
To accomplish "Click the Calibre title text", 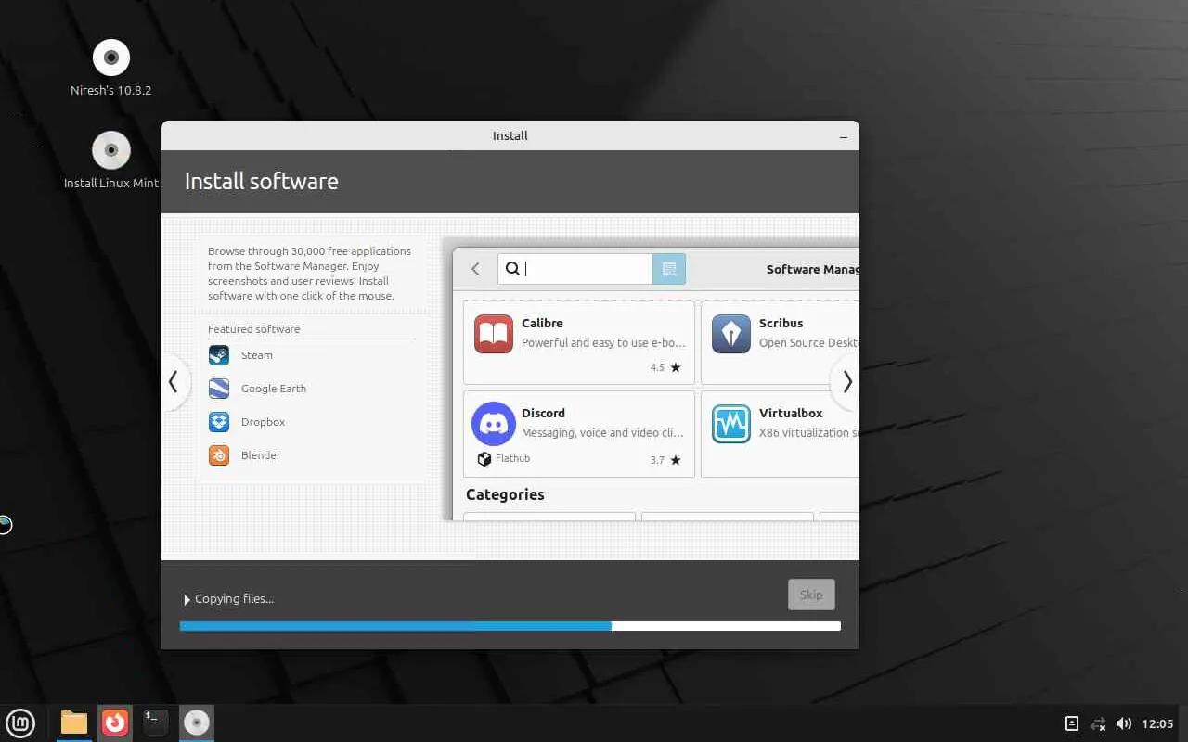I will point(542,323).
